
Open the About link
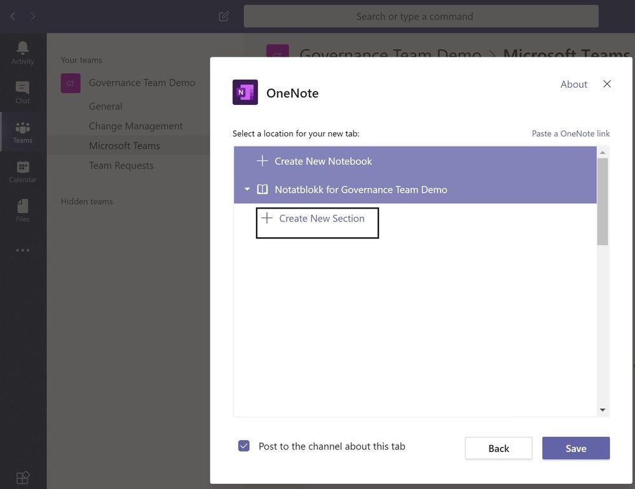[x=573, y=85]
